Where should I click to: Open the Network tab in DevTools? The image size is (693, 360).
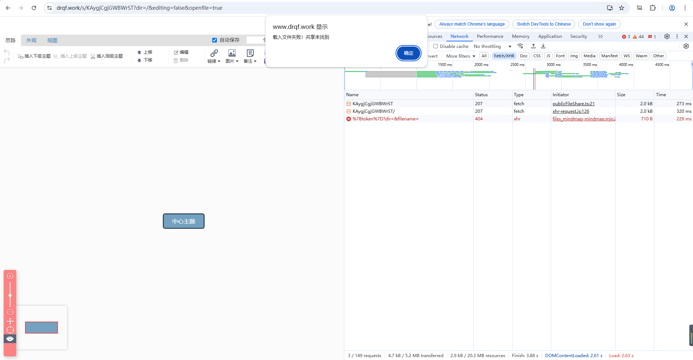click(459, 36)
